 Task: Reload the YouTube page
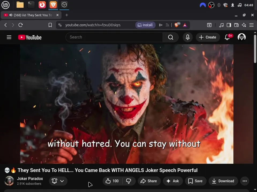coord(21,25)
